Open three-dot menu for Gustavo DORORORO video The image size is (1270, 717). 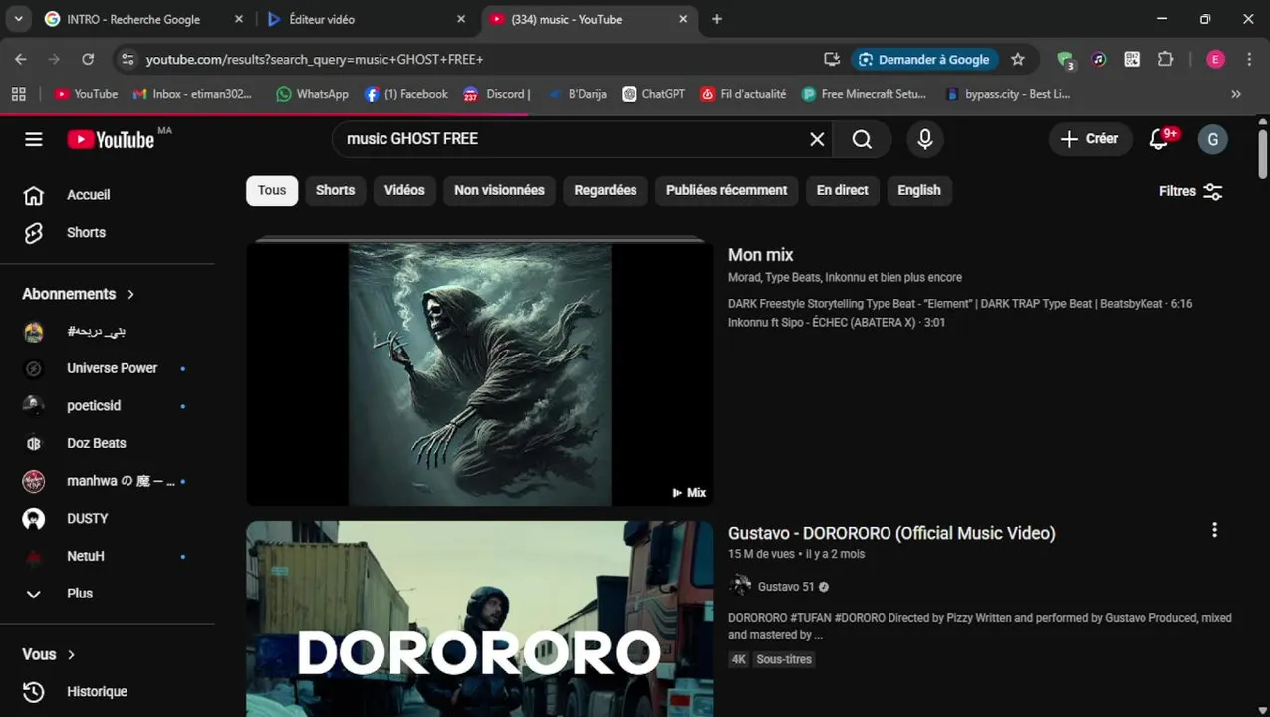1214,530
